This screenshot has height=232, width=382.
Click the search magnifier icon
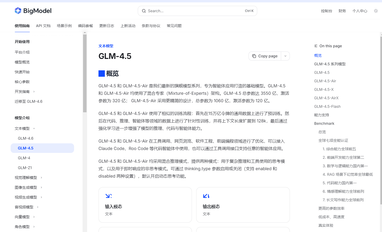click(x=144, y=11)
